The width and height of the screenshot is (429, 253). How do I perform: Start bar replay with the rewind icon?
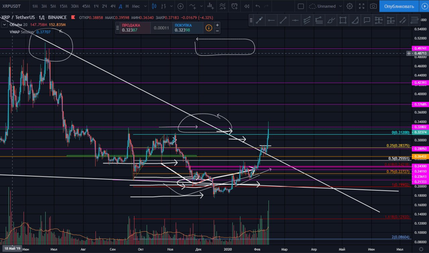[247, 6]
